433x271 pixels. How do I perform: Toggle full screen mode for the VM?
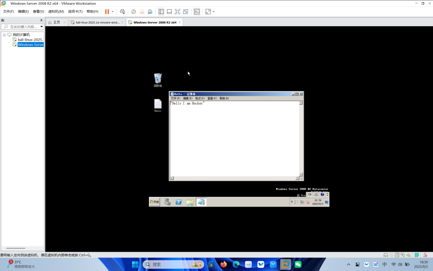tap(177, 11)
